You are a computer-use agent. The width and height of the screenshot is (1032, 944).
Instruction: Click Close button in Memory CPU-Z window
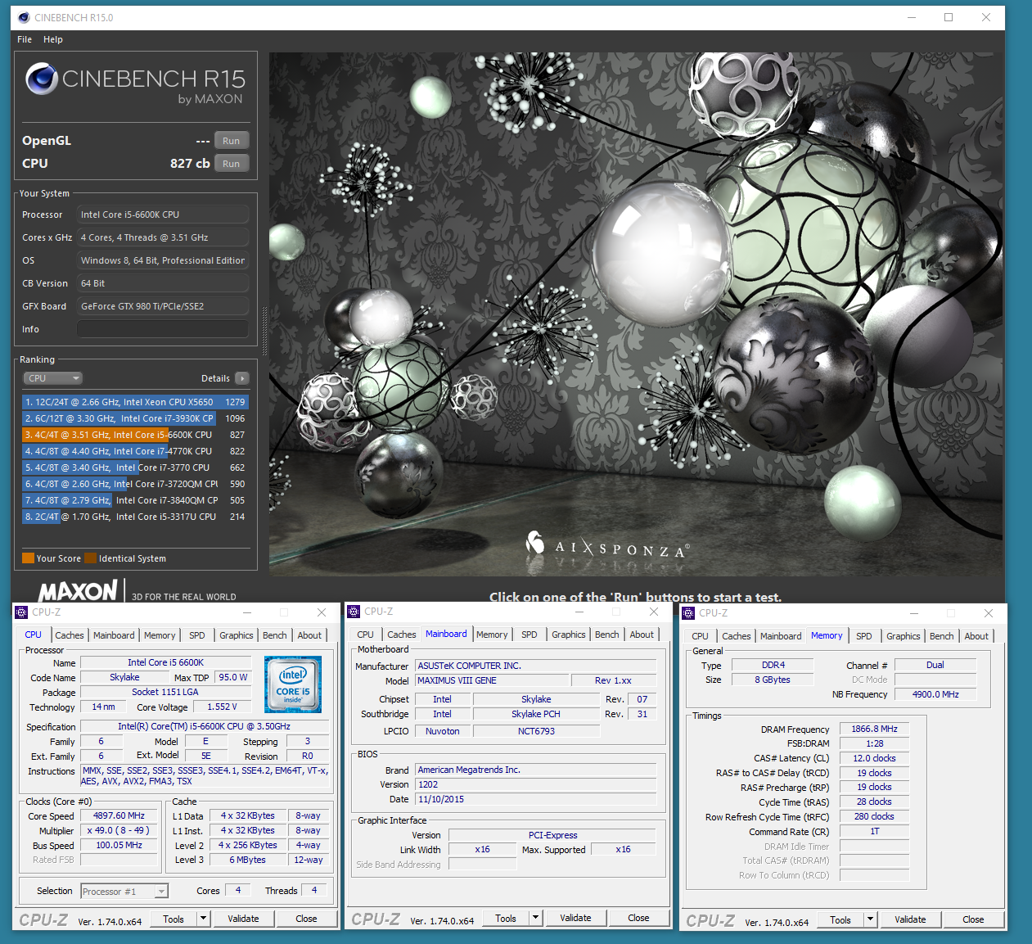(973, 920)
